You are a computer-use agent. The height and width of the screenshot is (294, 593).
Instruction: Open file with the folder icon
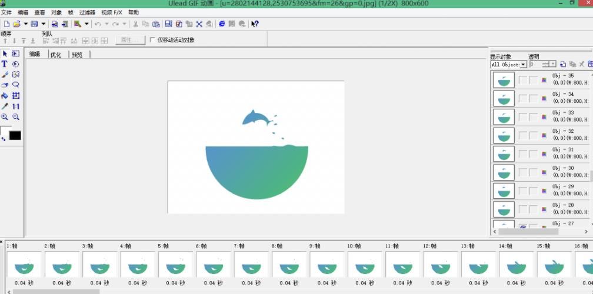[16, 24]
